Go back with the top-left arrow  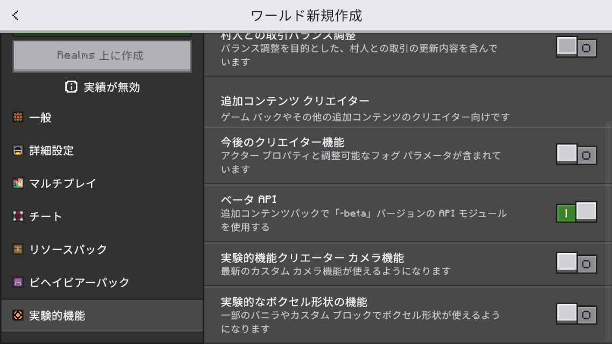pos(16,16)
